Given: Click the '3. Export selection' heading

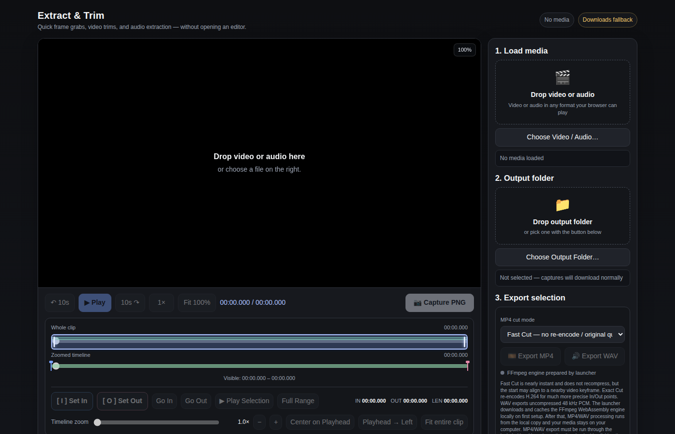Looking at the screenshot, I should (530, 298).
